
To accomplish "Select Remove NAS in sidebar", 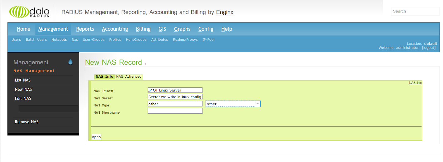I will pyautogui.click(x=27, y=122).
